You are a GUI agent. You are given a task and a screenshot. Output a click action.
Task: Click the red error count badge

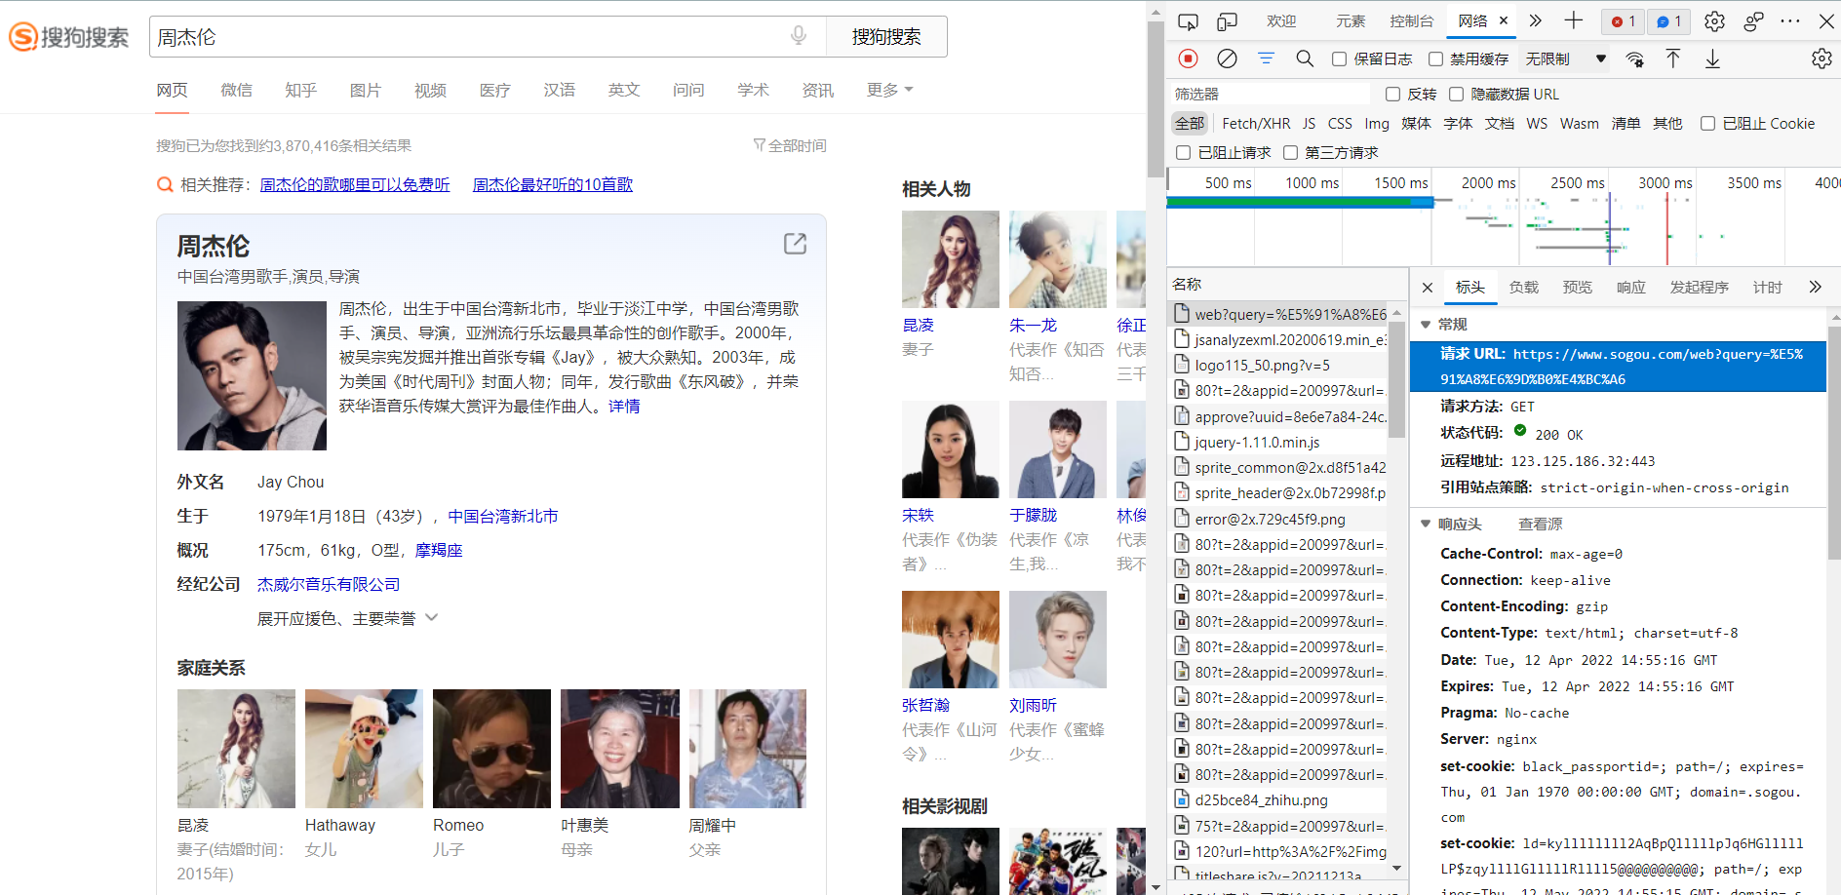point(1624,21)
